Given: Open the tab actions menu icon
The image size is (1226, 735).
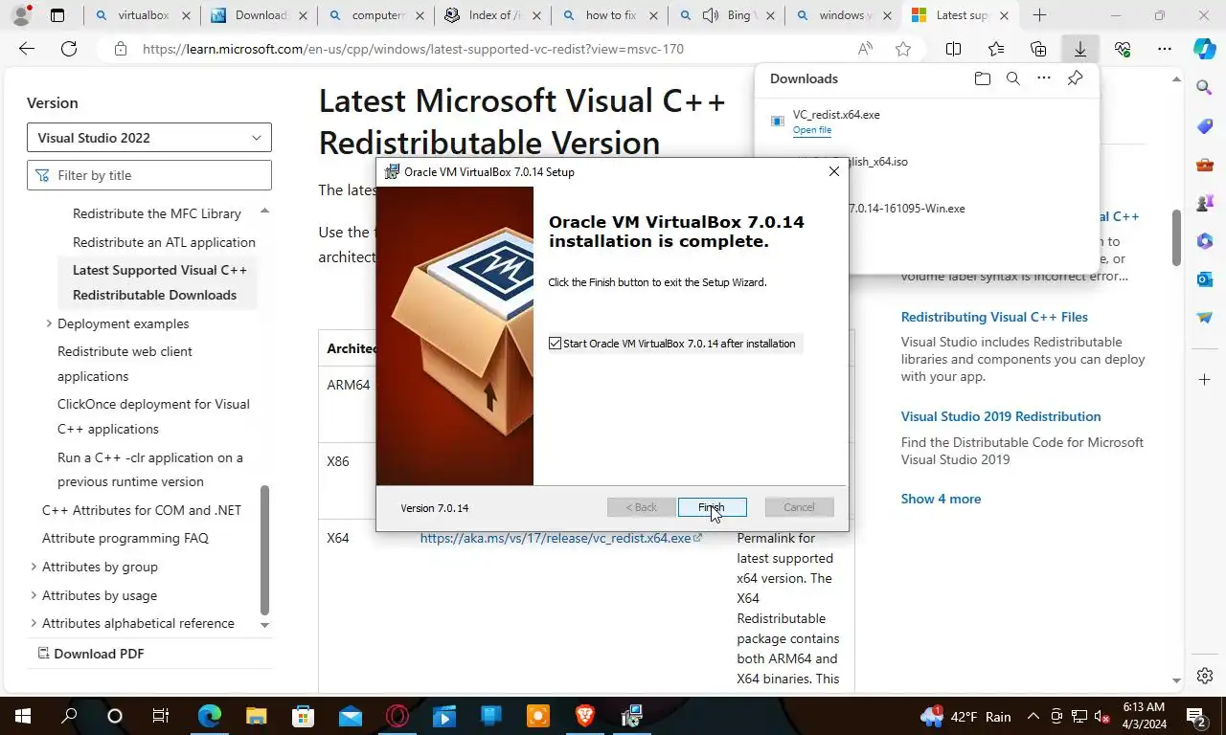Looking at the screenshot, I should [57, 15].
